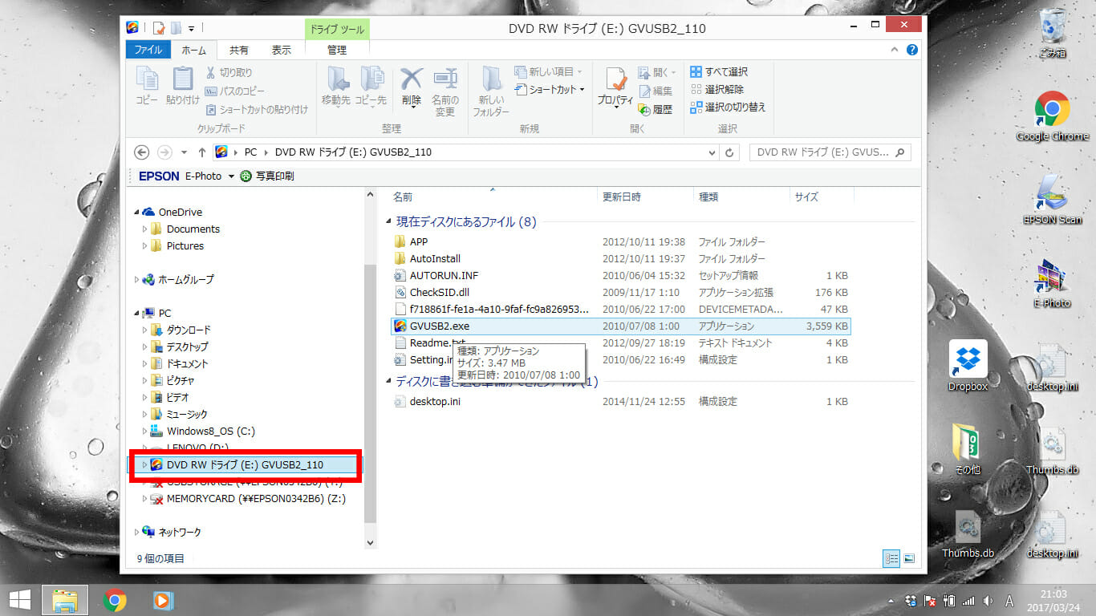Open the Shortcut (ショートカット) dropdown

(550, 90)
